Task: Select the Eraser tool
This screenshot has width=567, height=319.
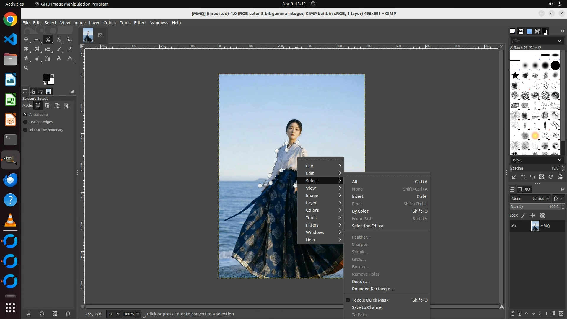Action: pyautogui.click(x=70, y=49)
